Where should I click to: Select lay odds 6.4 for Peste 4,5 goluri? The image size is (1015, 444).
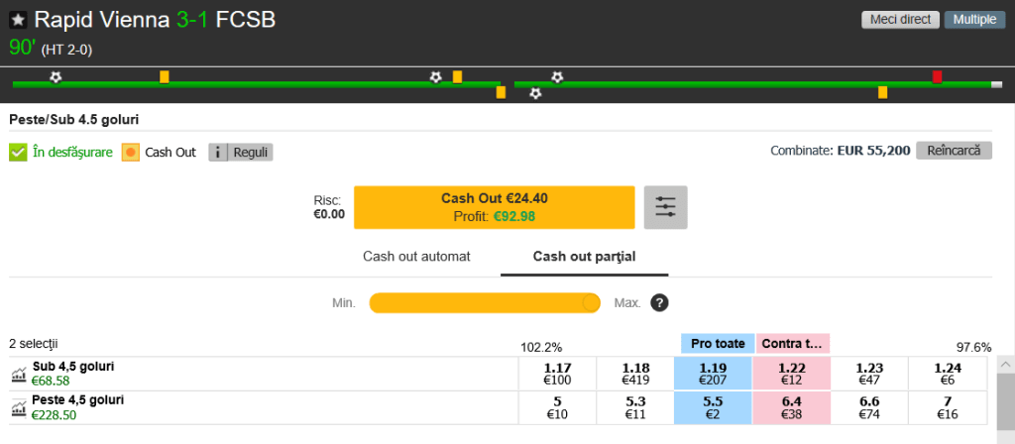coord(791,407)
